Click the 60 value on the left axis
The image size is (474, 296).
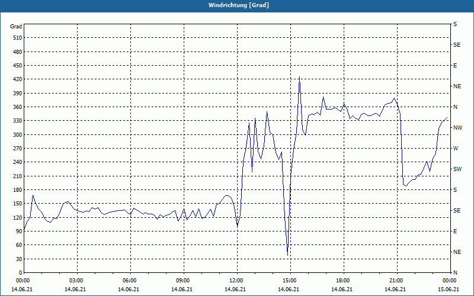[x=19, y=245]
